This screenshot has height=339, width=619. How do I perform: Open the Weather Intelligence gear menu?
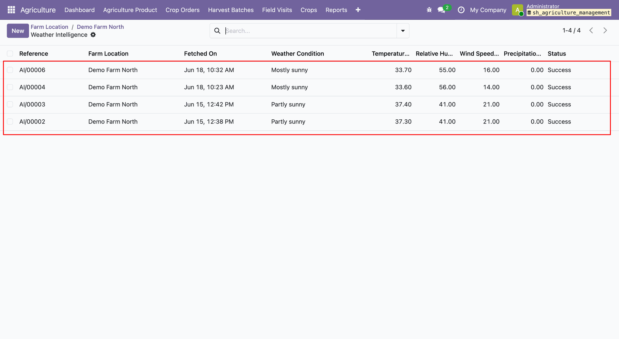(x=93, y=35)
